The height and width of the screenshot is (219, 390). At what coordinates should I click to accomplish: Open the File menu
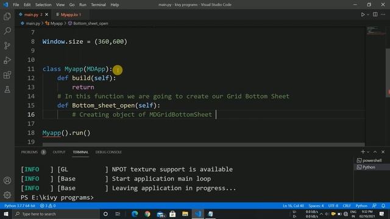pyautogui.click(x=16, y=5)
